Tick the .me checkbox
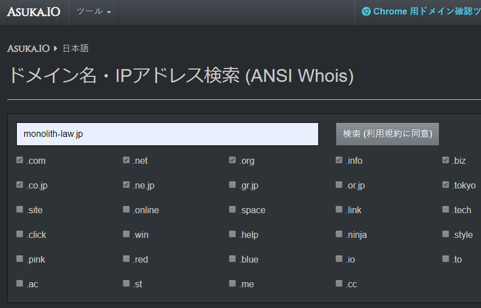481x308 pixels. click(x=232, y=283)
